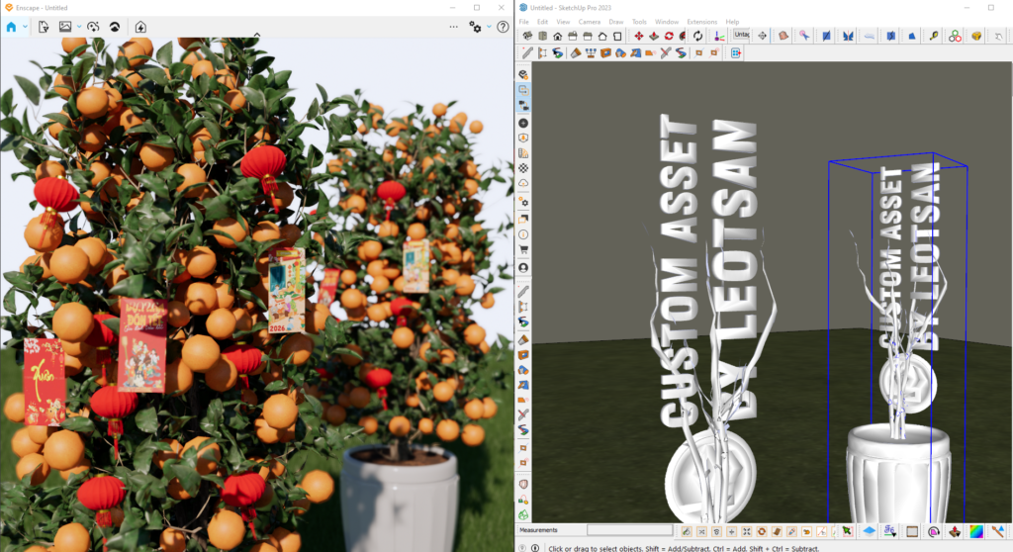Click the Enscape panorama icon
Viewport: 1013px width, 552px height.
pyautogui.click(x=115, y=27)
